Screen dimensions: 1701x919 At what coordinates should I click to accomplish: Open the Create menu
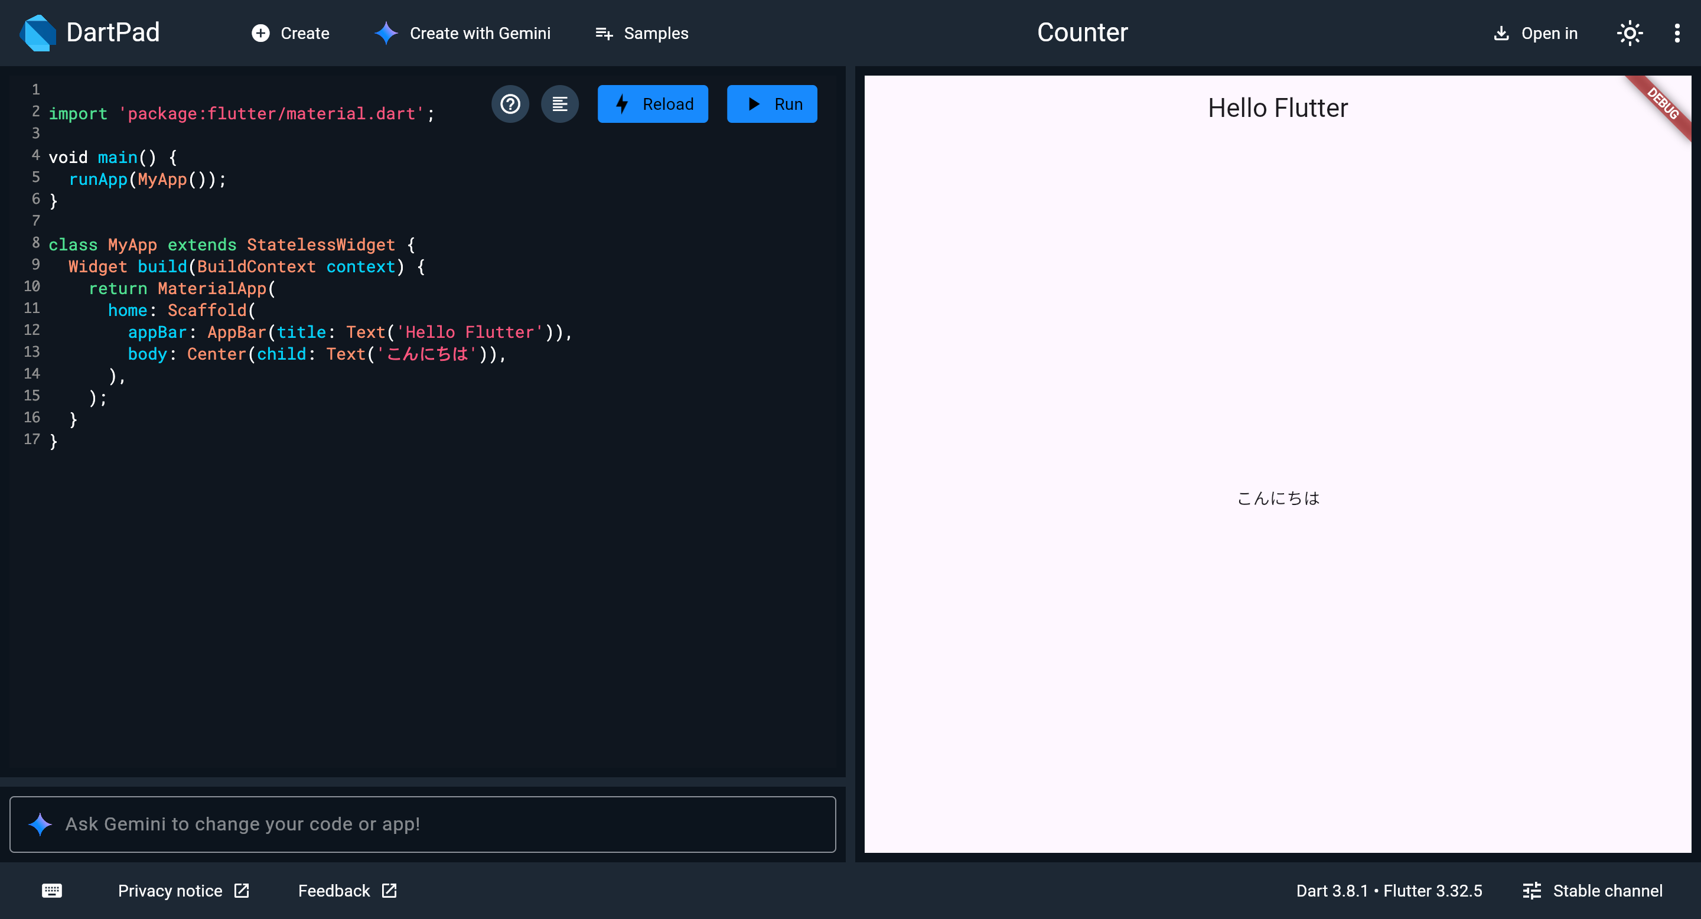point(291,33)
